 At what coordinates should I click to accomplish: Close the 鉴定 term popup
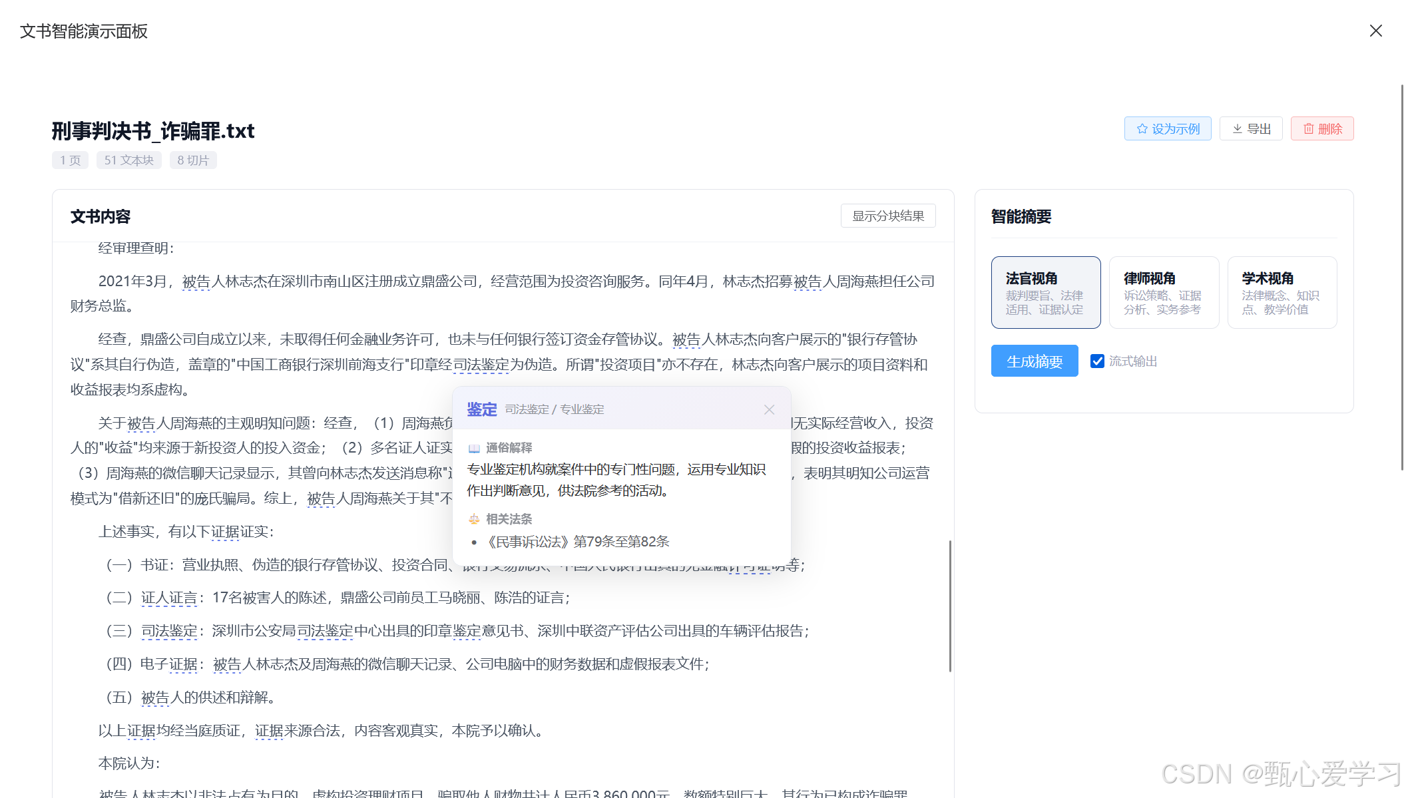769,409
